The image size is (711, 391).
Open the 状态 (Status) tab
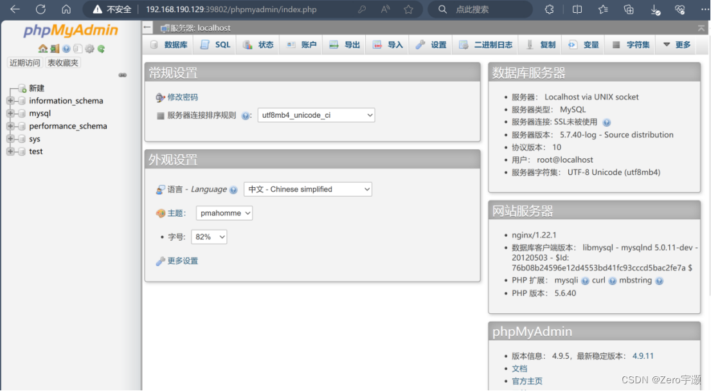258,44
